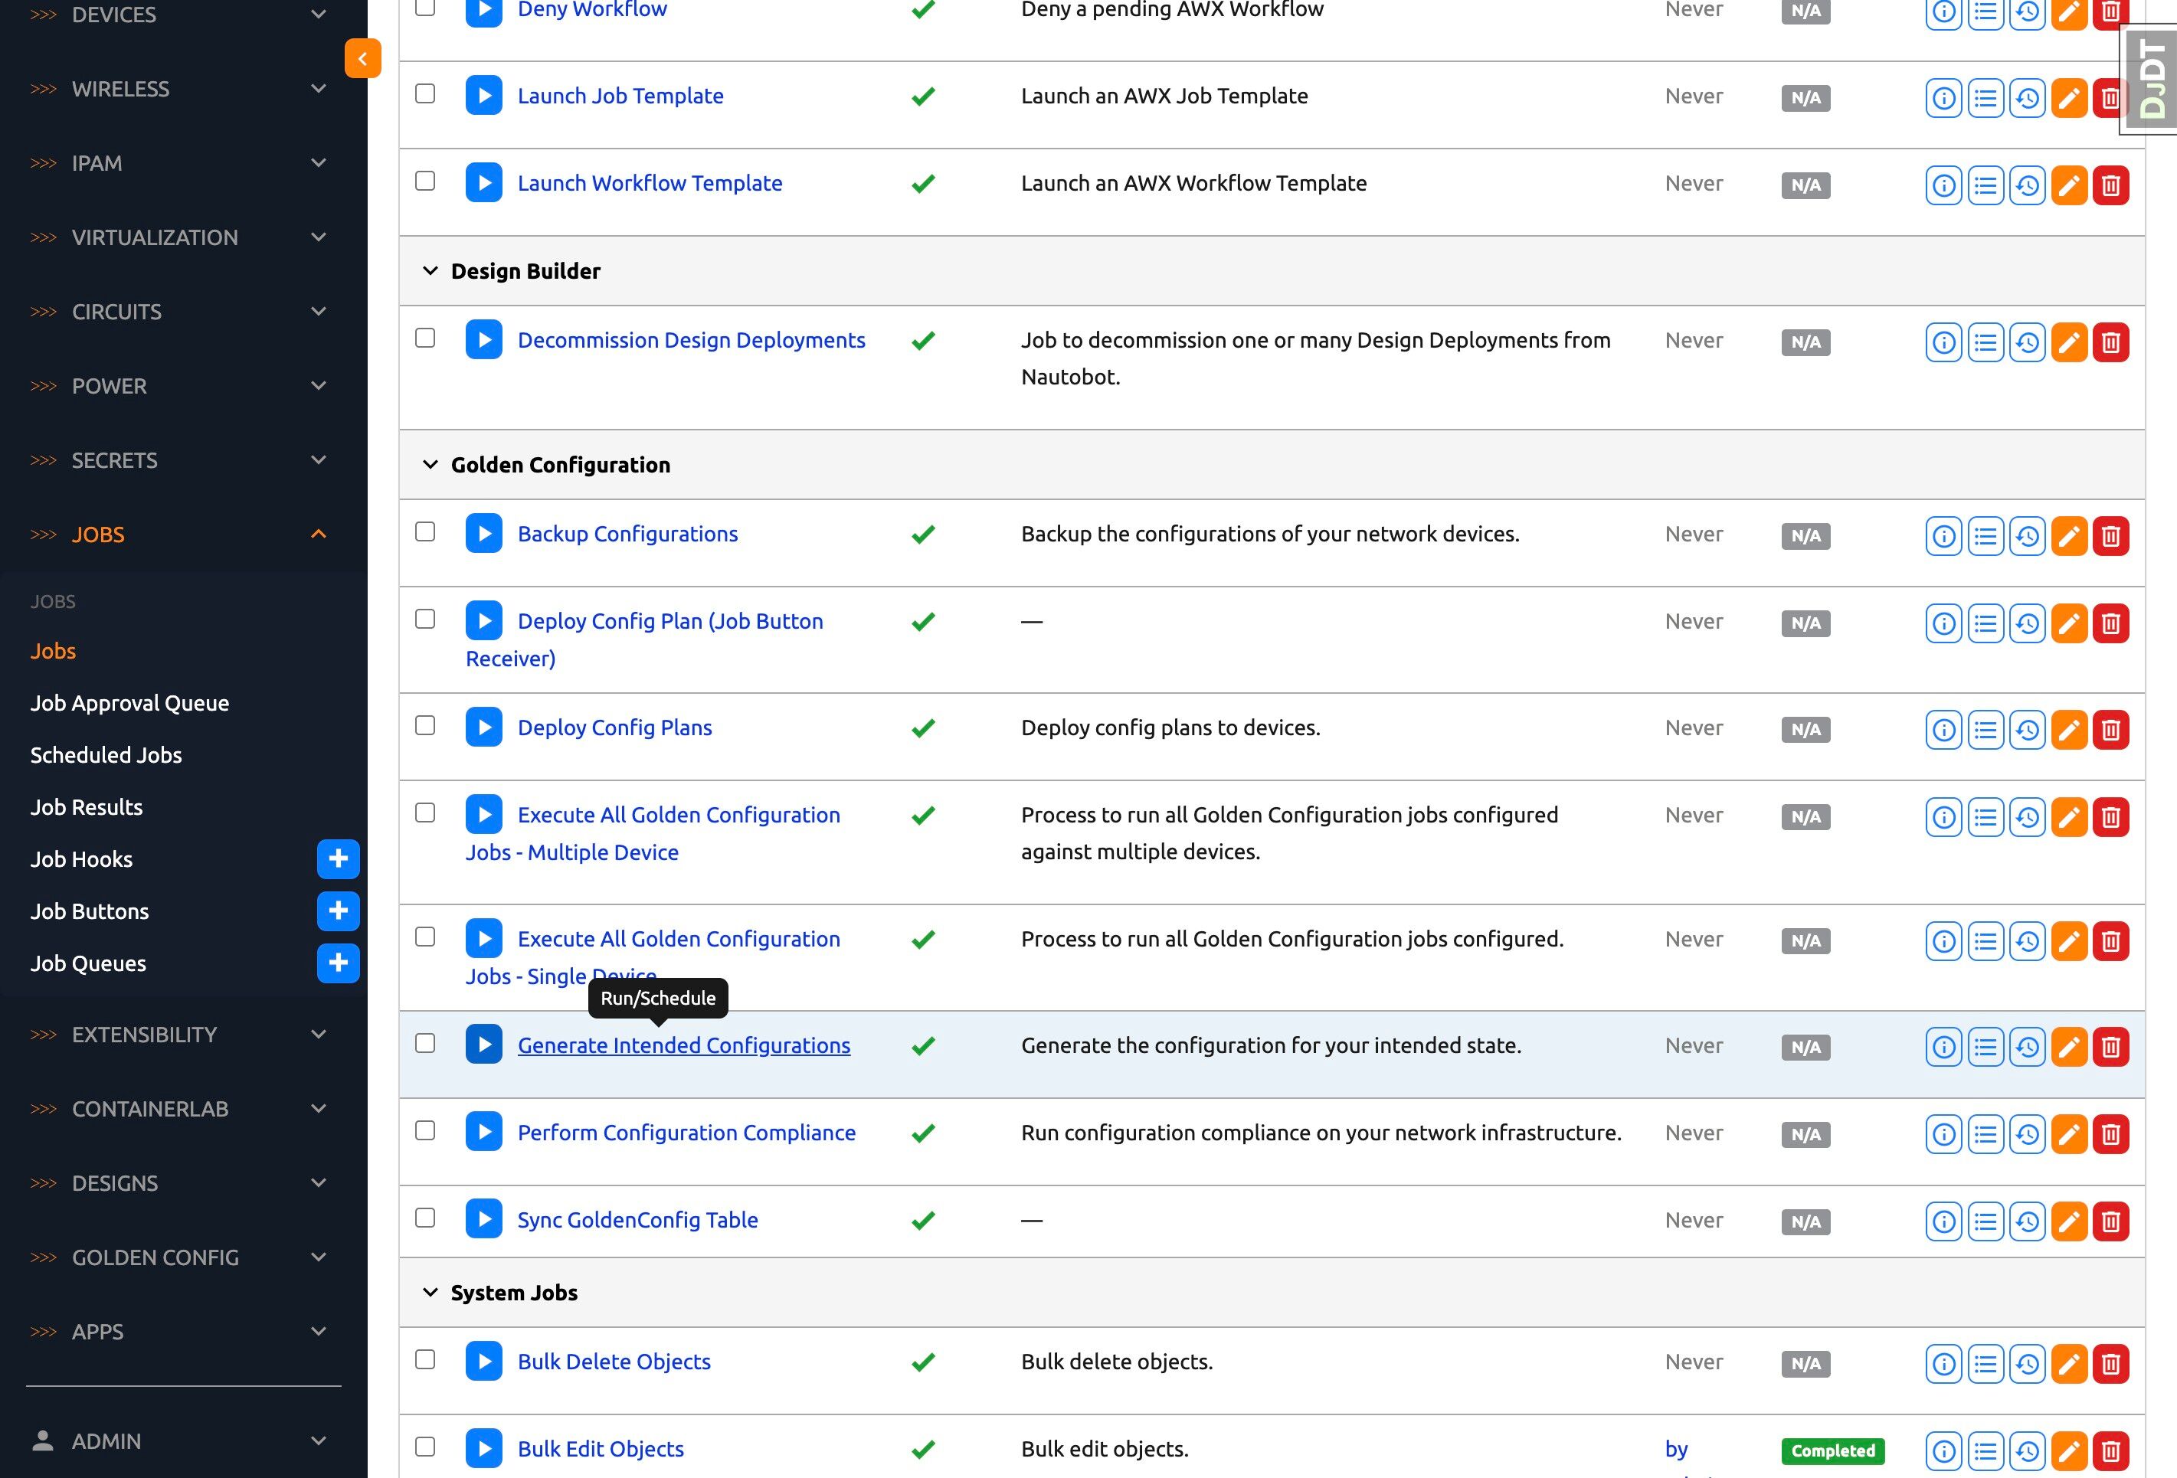This screenshot has width=2177, height=1478.
Task: Click delete icon for Deploy Config Plans
Action: click(x=2110, y=730)
